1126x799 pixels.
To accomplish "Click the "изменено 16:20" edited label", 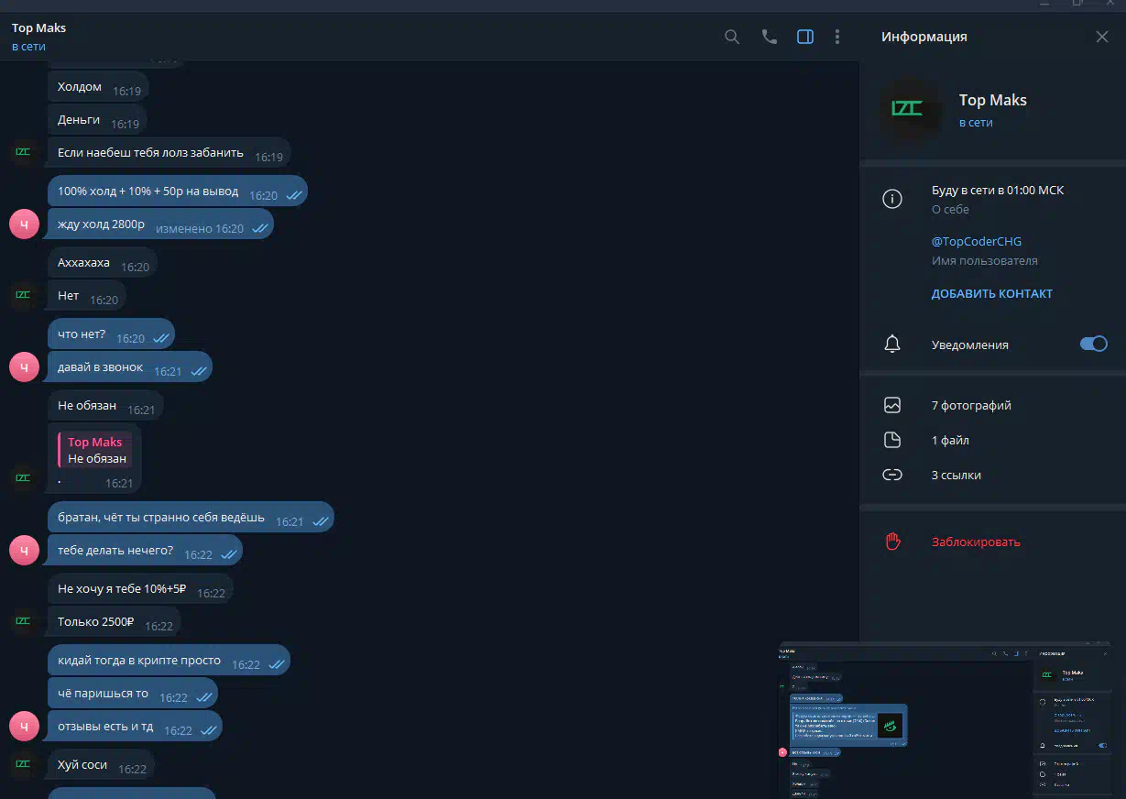I will 200,228.
